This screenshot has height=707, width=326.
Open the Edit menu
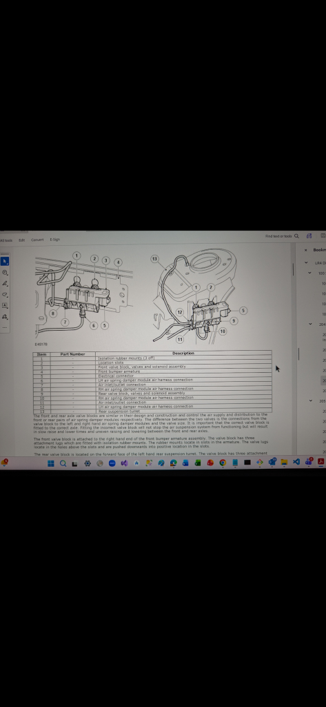[x=21, y=240]
